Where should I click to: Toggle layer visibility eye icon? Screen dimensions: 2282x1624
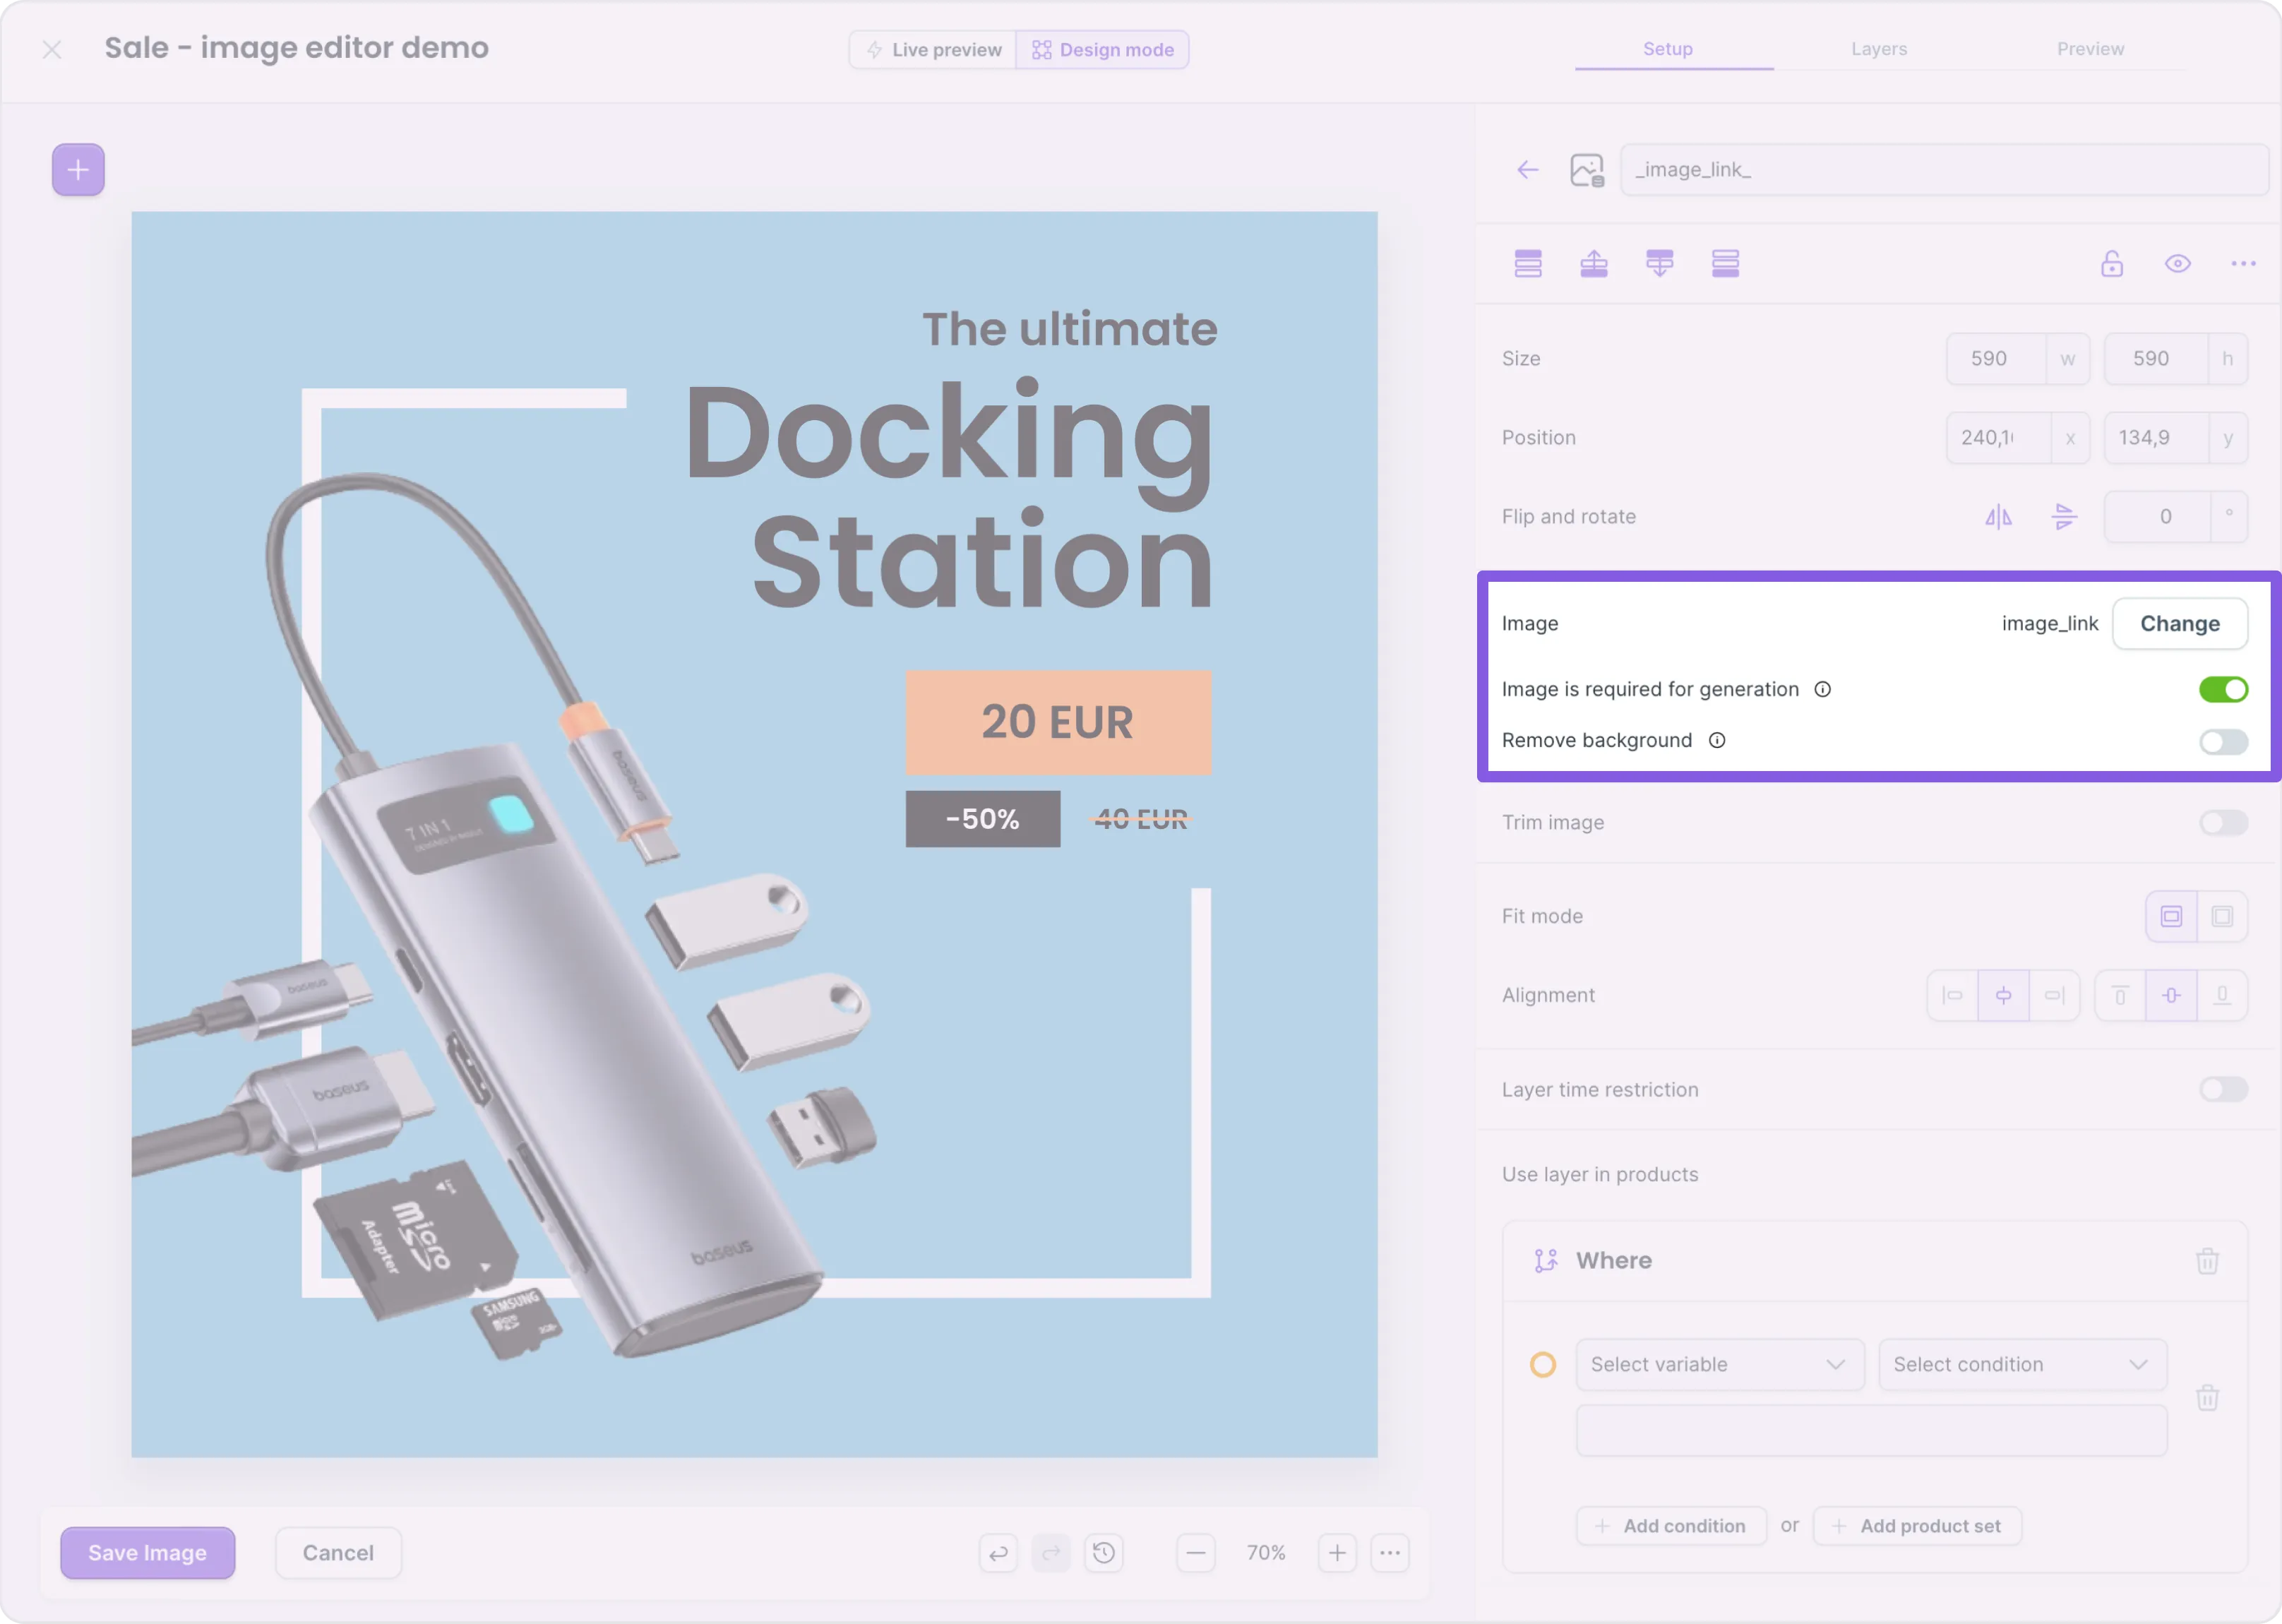coord(2178,263)
